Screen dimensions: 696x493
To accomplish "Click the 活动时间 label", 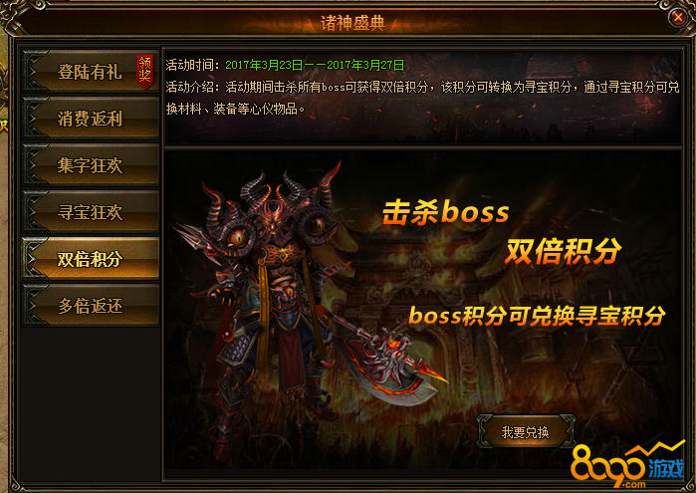I will 192,66.
